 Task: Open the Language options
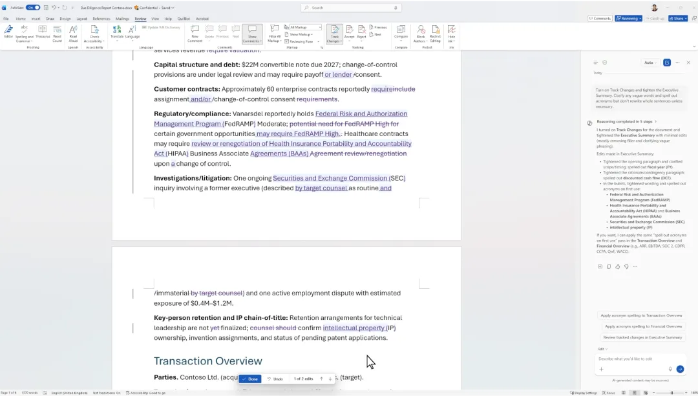point(132,32)
